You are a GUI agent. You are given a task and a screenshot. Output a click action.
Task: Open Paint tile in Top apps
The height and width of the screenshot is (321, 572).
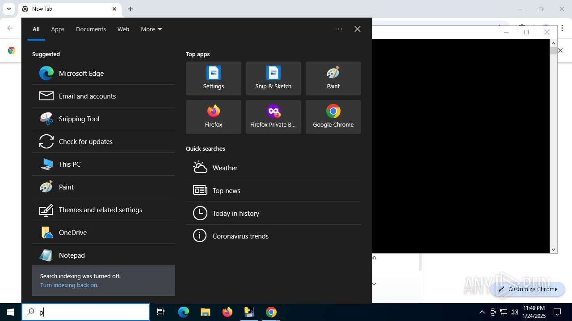pos(333,78)
